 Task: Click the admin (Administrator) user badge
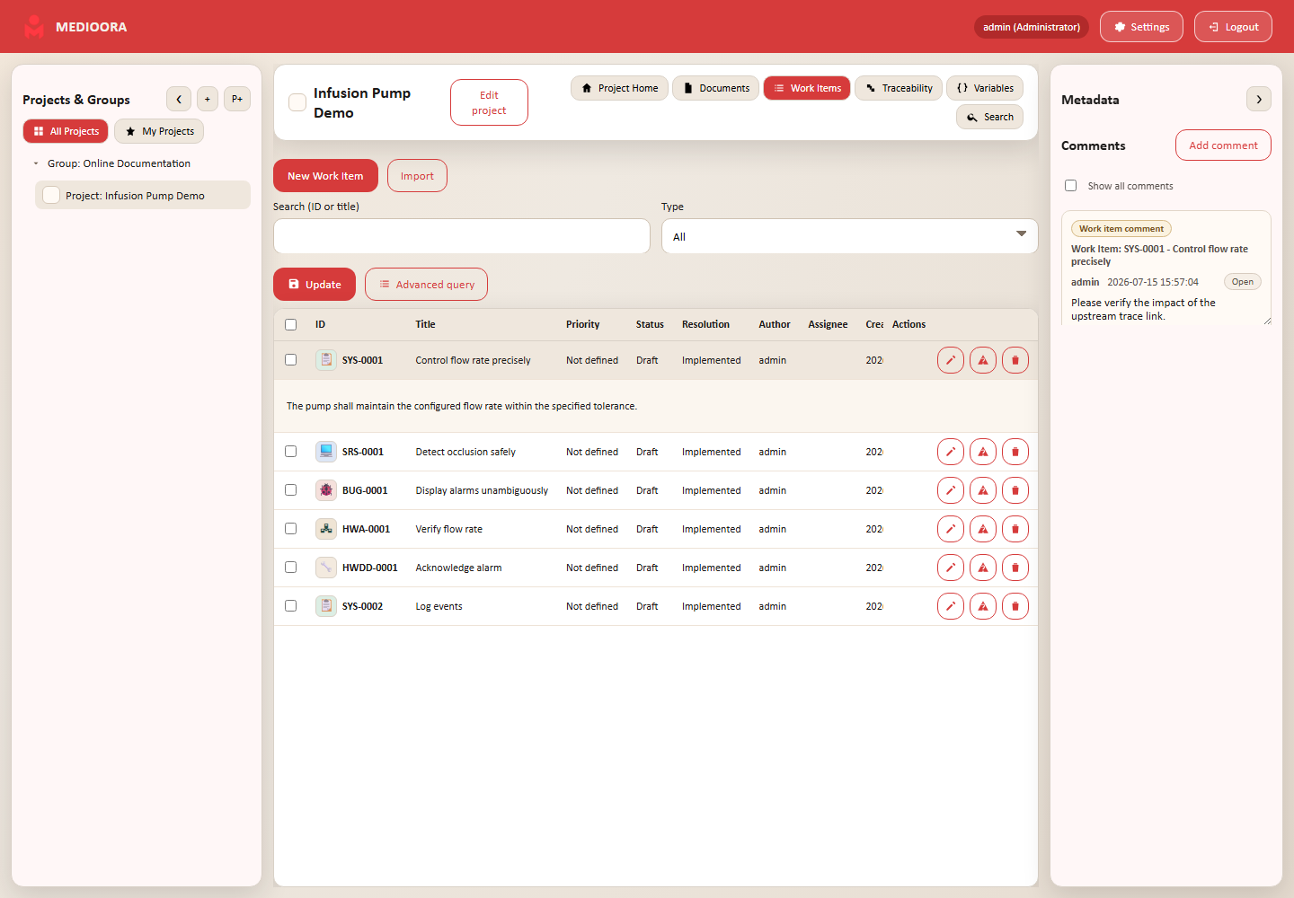tap(1032, 27)
